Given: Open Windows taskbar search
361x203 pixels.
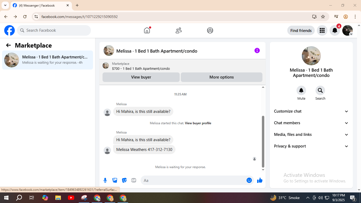Looking at the screenshot, I should pos(19,198).
